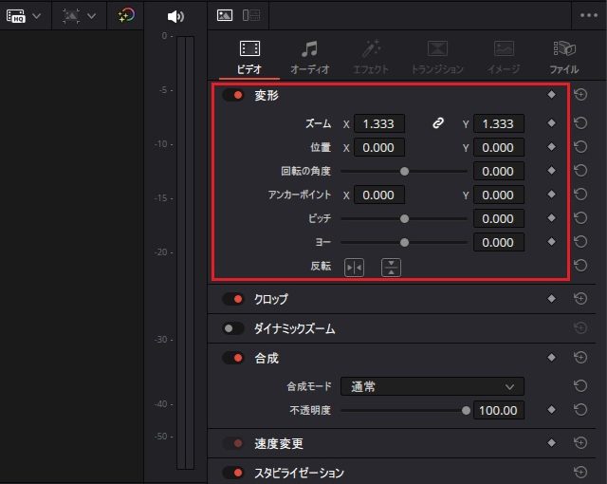
Task: Click the viewer overlay transform icon
Action: [x=71, y=16]
